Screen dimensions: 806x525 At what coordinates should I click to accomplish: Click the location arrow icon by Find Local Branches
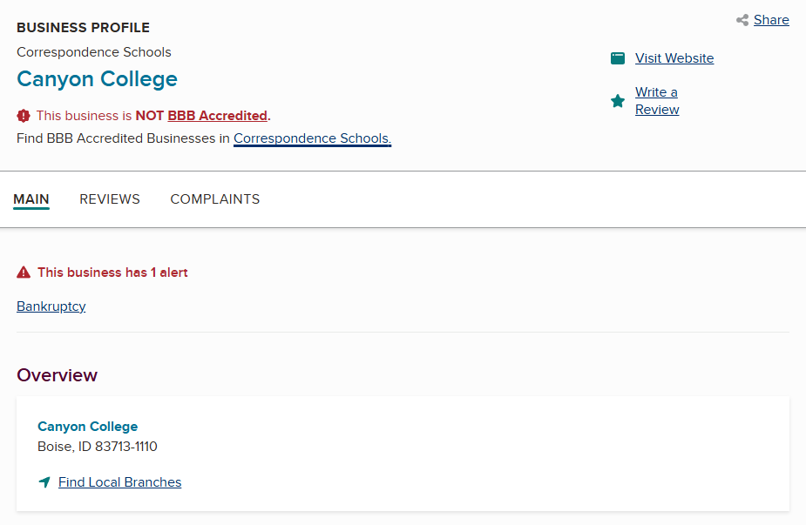tap(44, 482)
